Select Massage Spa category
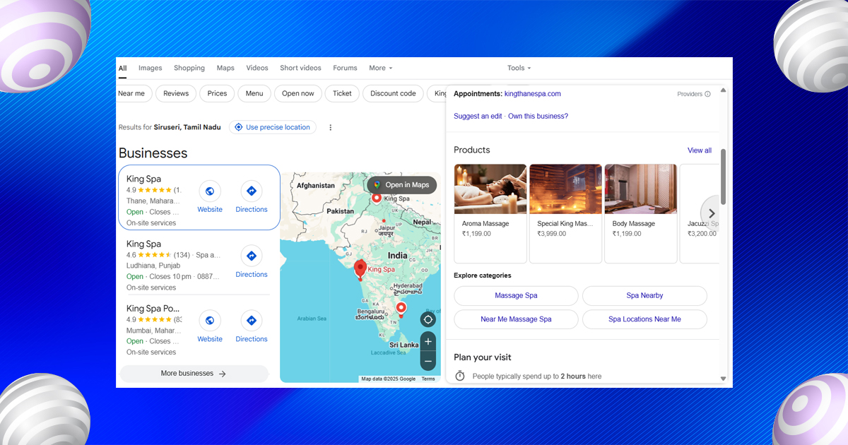The image size is (848, 445). coord(516,296)
